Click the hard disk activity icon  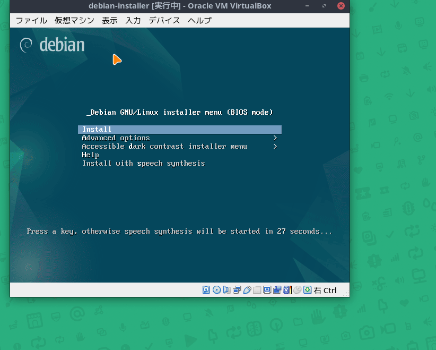(206, 290)
